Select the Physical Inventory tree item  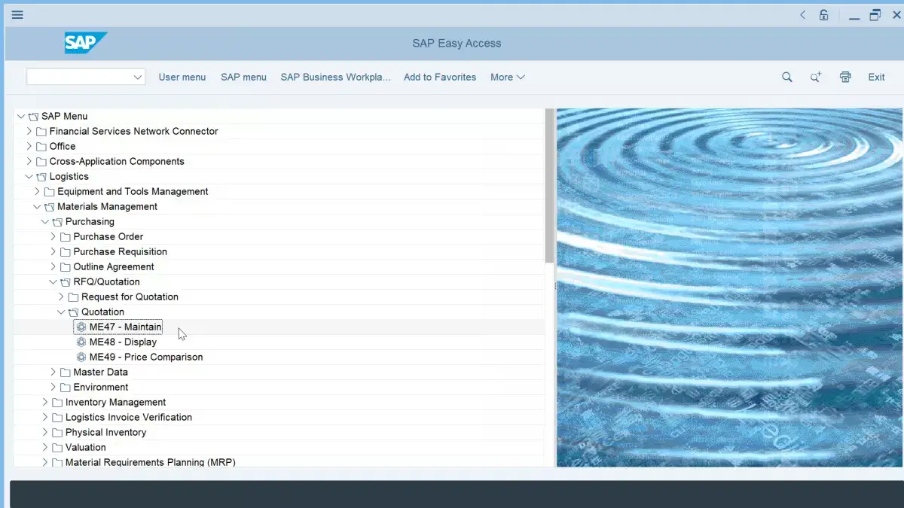click(106, 432)
